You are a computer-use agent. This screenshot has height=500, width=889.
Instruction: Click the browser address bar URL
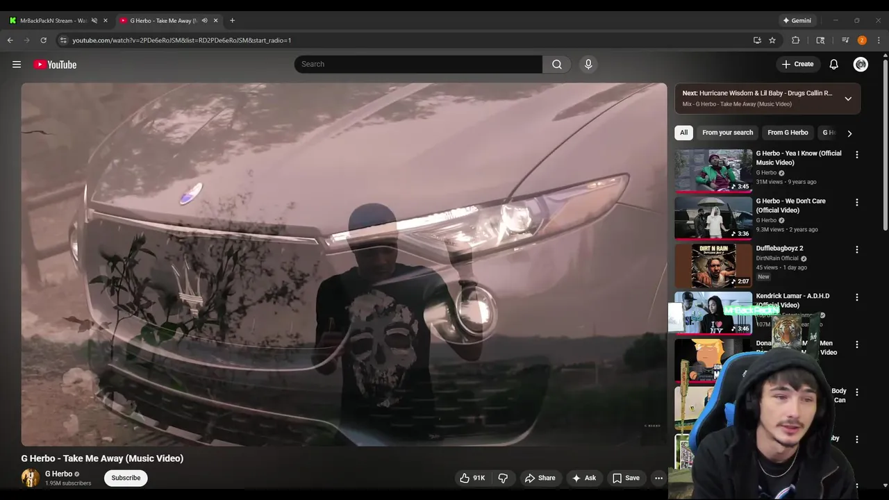[181, 40]
